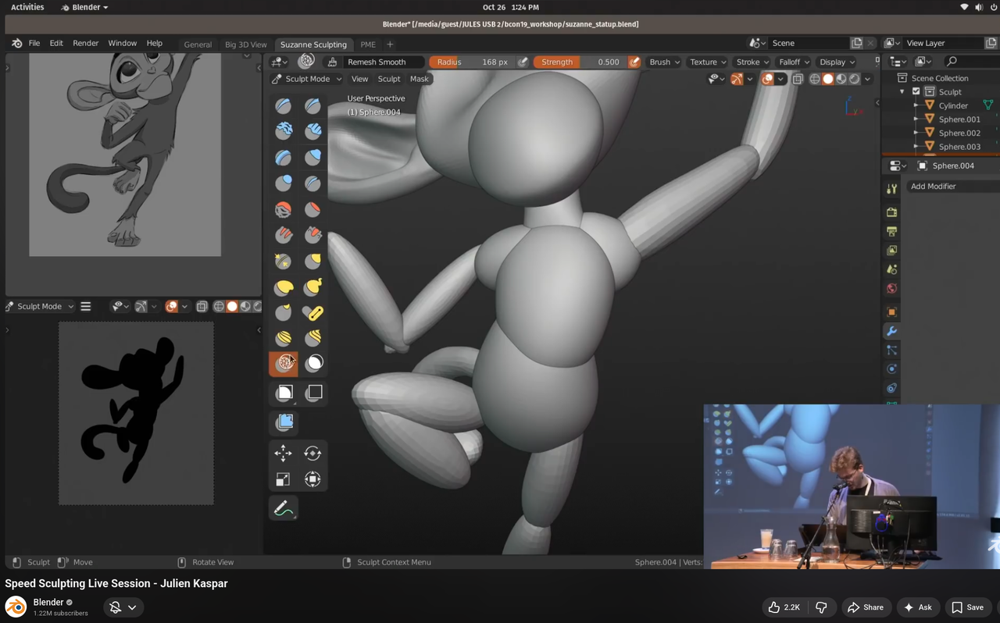
Task: Pick the Move transform tool
Action: coord(283,453)
